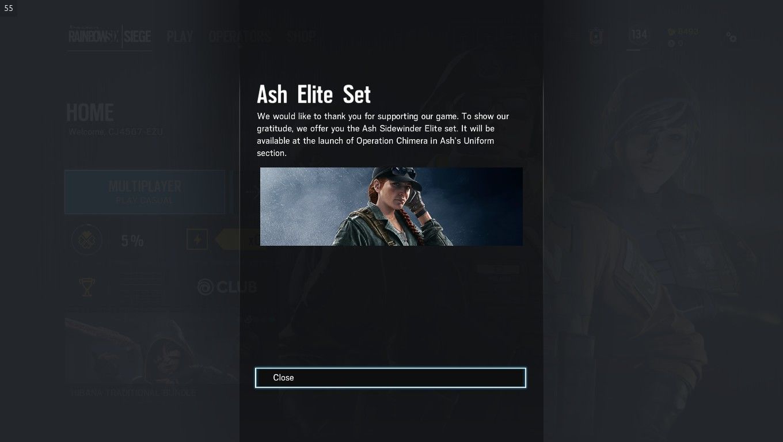Click the HOME heading

[x=90, y=112]
